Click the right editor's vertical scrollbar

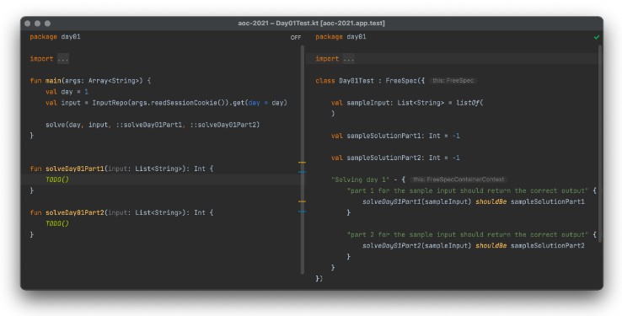click(600, 143)
